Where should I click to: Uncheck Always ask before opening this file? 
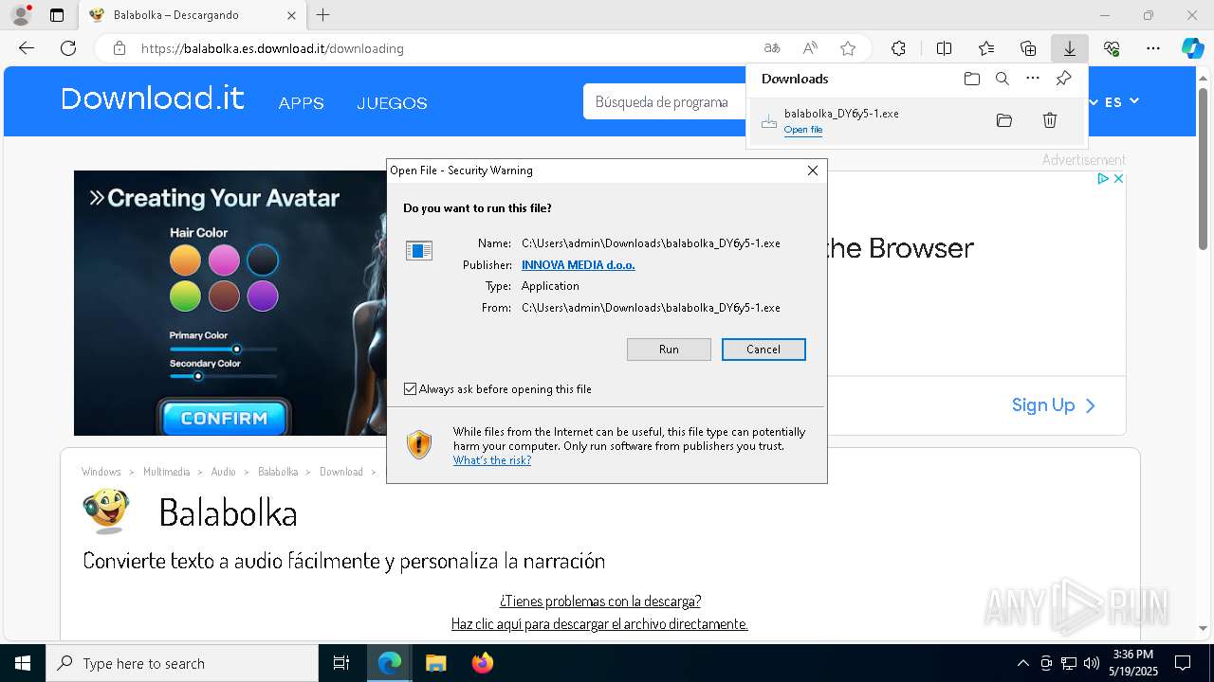(410, 389)
